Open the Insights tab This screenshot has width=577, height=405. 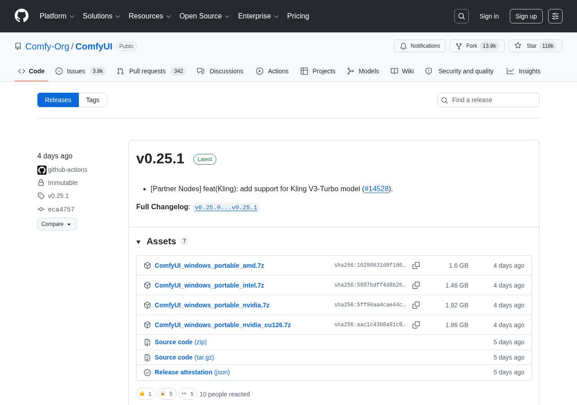click(x=524, y=71)
